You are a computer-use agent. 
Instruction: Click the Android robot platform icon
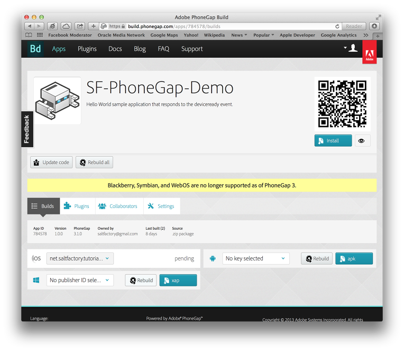tap(213, 258)
